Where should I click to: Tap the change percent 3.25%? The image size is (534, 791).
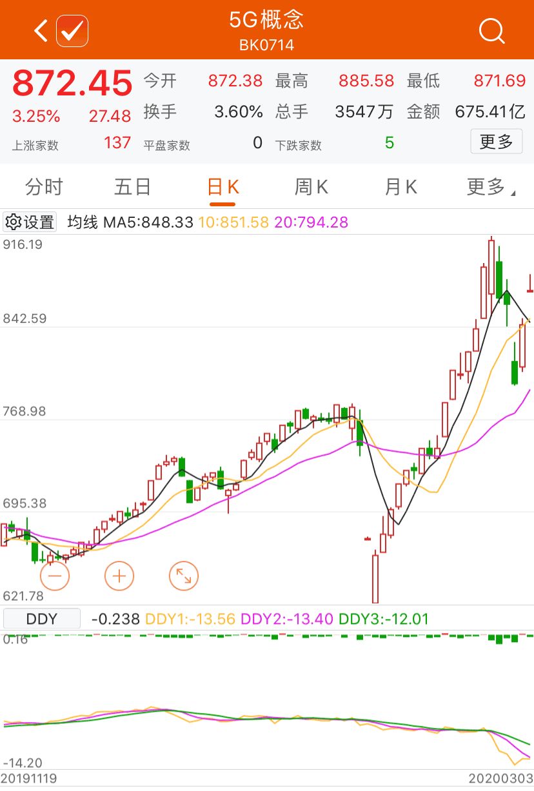point(36,117)
